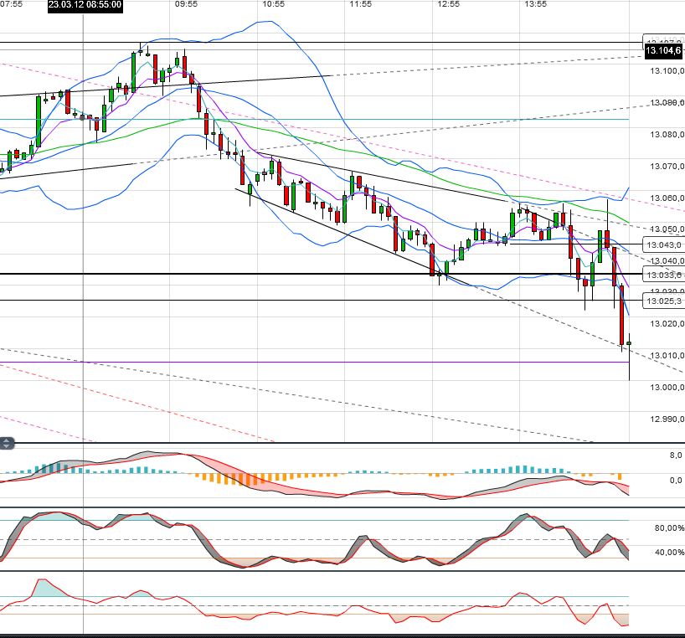The width and height of the screenshot is (685, 638).
Task: Click the 13.010,0 price axis label
Action: (667, 356)
